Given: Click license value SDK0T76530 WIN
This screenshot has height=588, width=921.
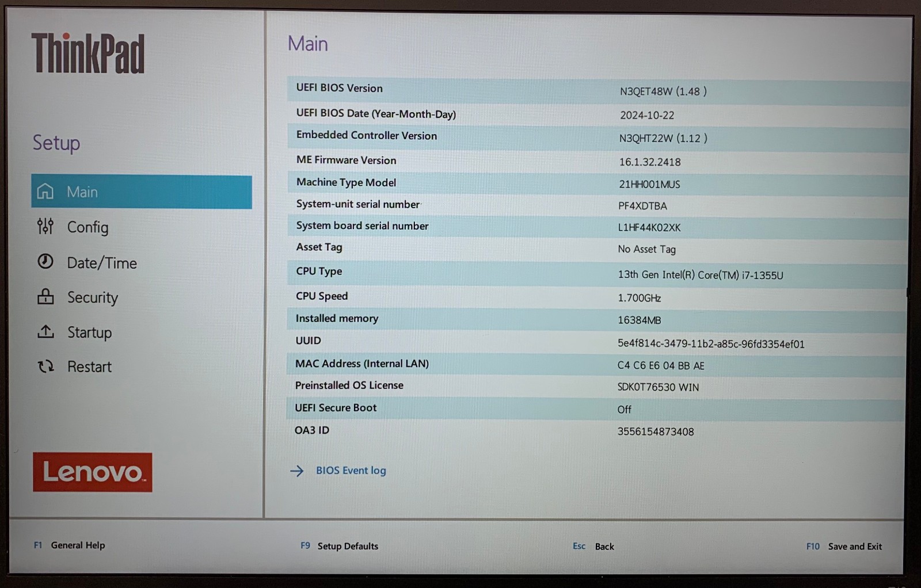Looking at the screenshot, I should [658, 387].
